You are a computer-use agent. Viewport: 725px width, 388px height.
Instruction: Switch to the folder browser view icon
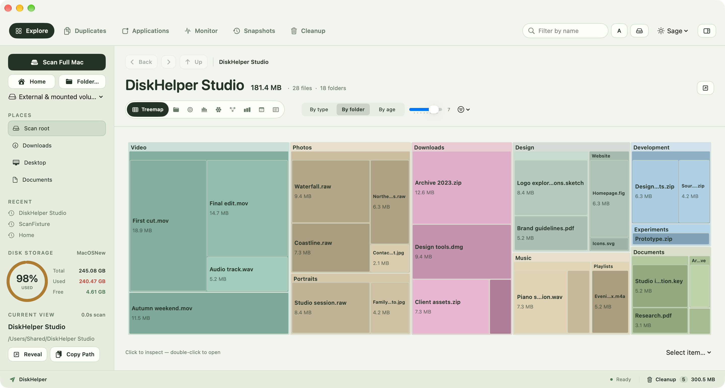176,109
